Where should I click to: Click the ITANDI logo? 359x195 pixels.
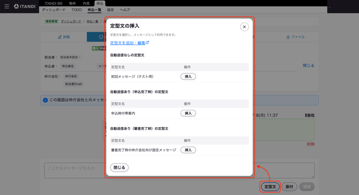click(25, 6)
